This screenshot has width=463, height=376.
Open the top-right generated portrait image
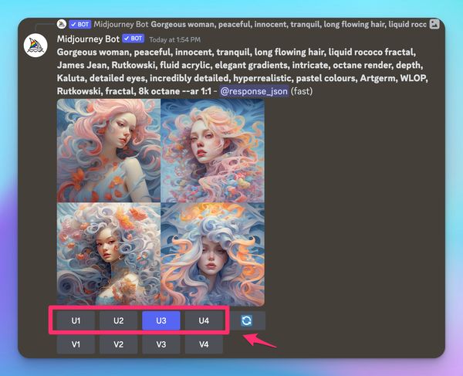(213, 151)
